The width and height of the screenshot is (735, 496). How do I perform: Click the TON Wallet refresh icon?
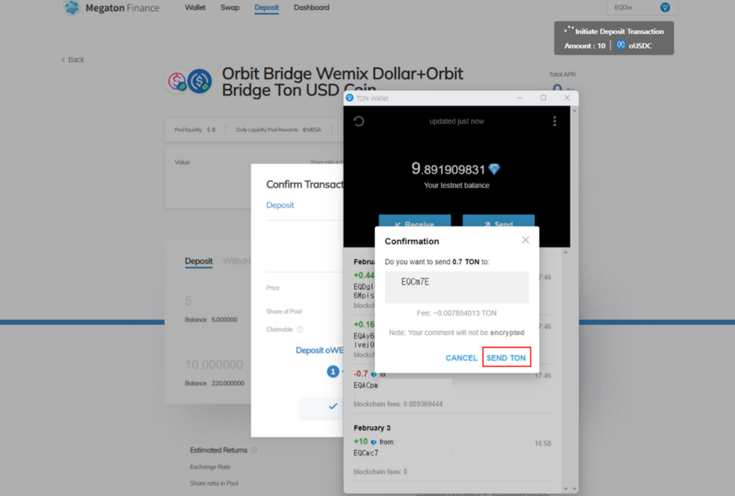[358, 121]
